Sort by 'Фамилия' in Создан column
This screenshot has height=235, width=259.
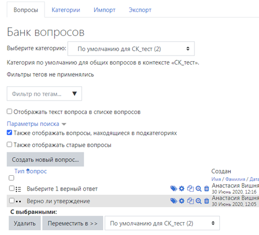[x=235, y=179]
